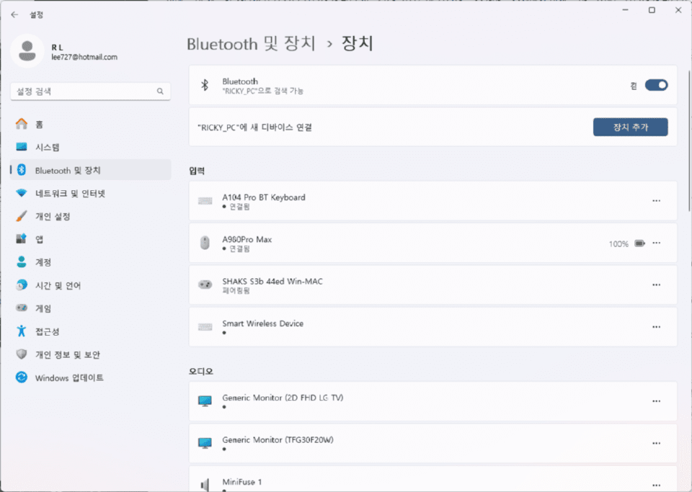Screen dimensions: 692x492
Task: Open 시간 및 언어 settings
Action: pos(91,285)
